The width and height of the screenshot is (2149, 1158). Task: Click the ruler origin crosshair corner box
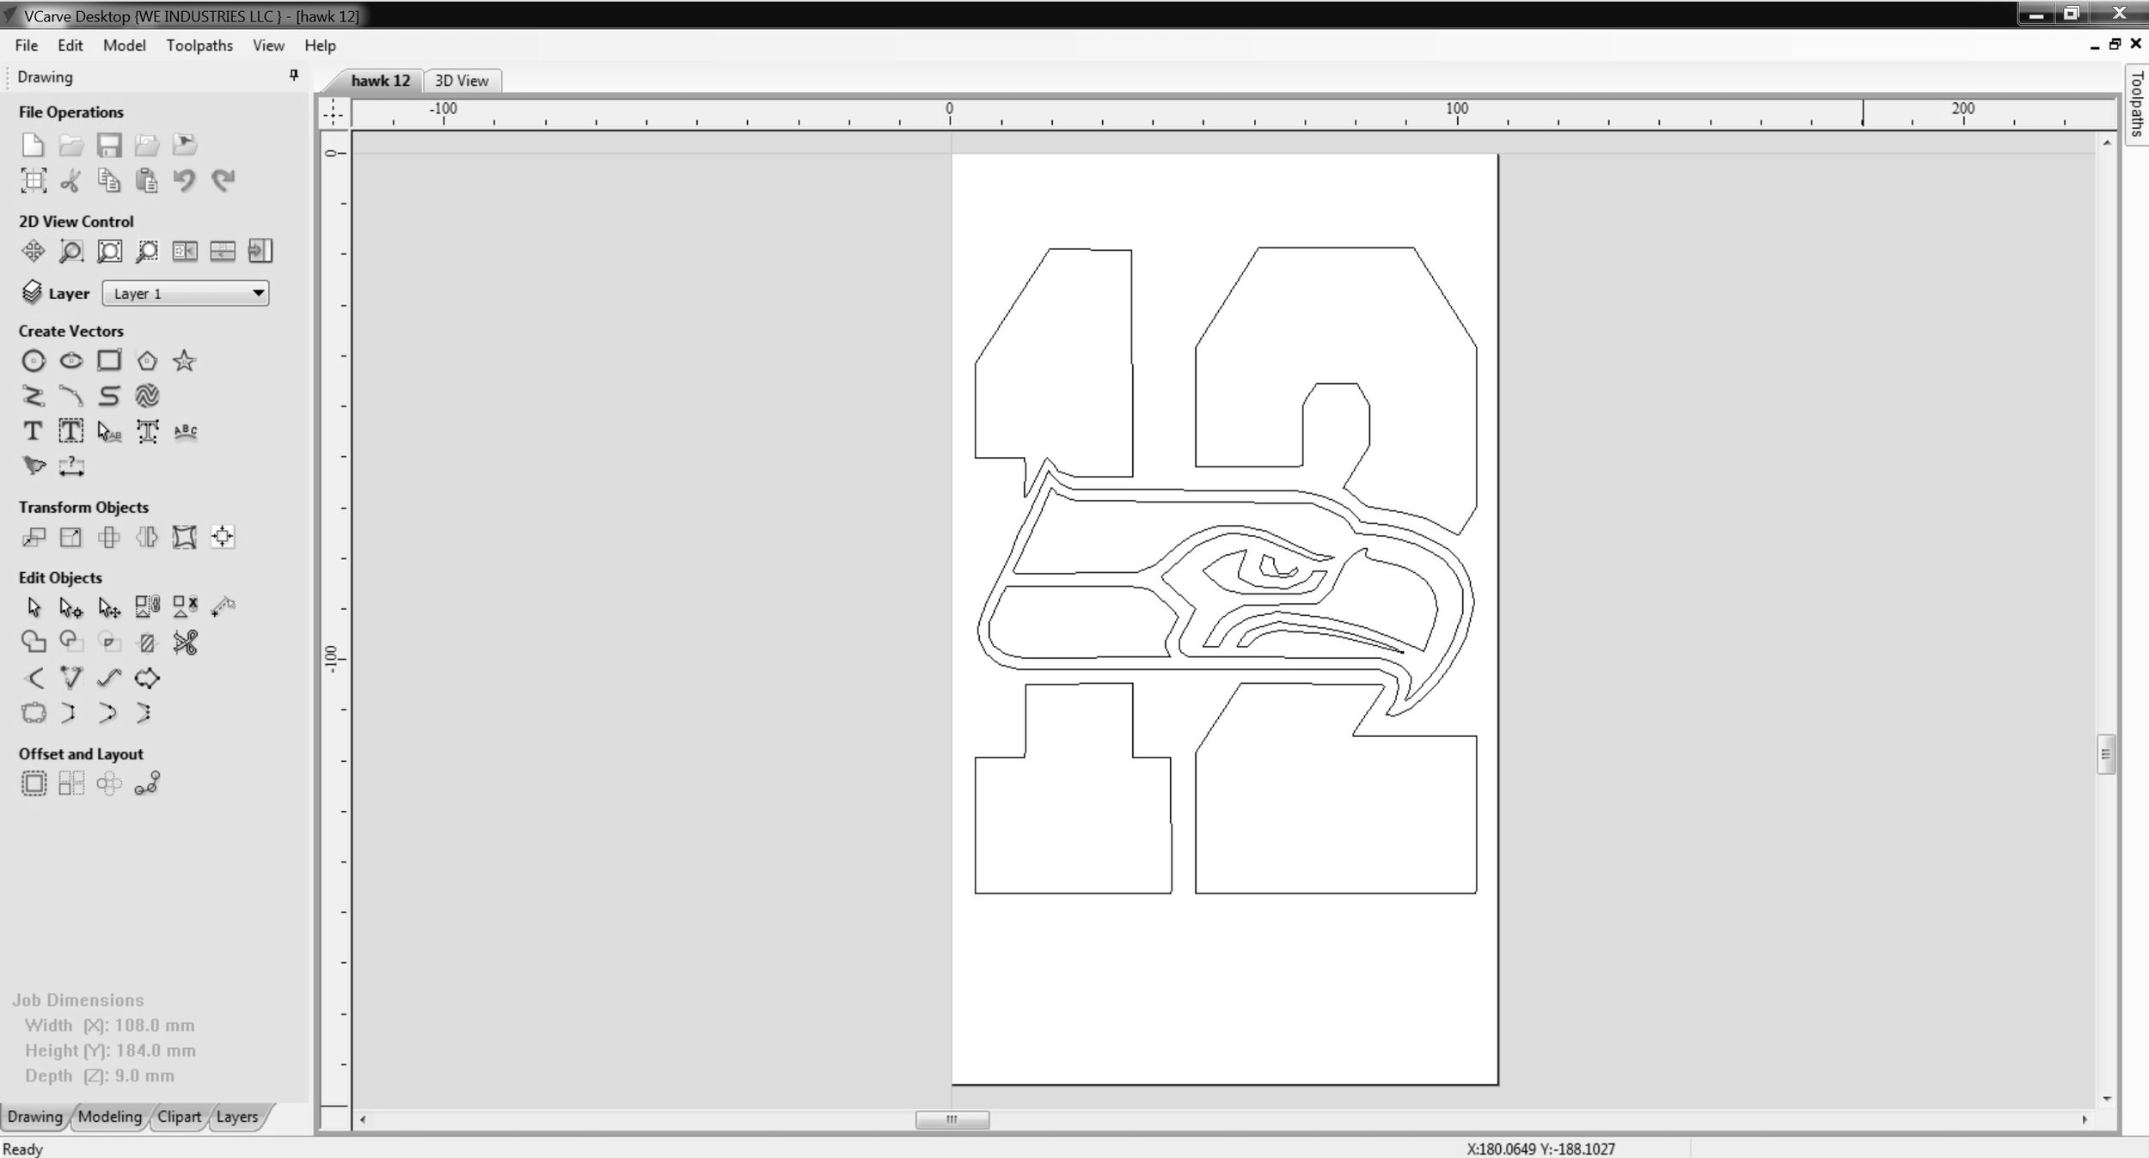(x=334, y=113)
